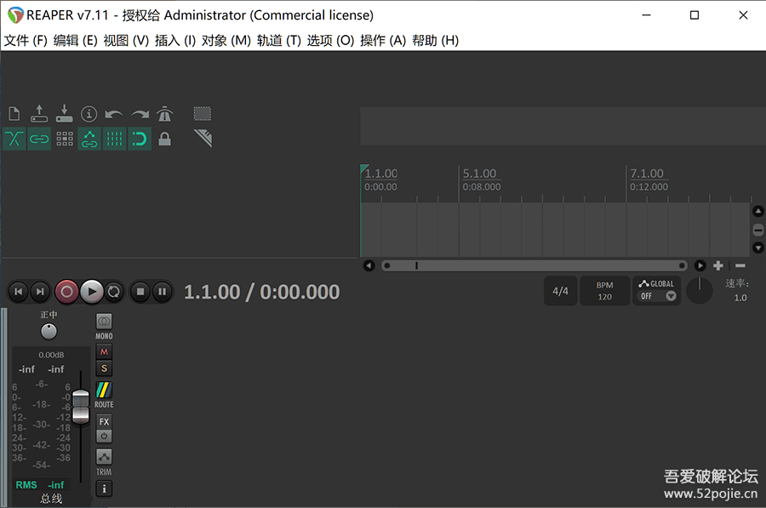
Task: Toggle repeat loop playback
Action: (x=114, y=292)
